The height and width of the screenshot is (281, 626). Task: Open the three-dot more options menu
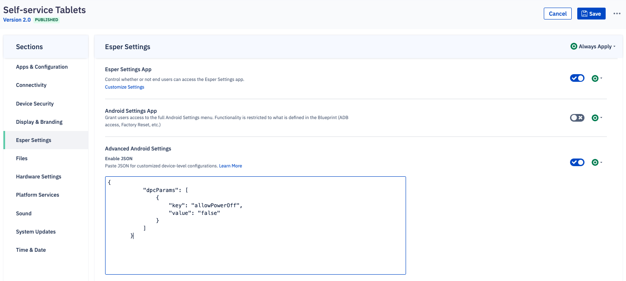617,14
